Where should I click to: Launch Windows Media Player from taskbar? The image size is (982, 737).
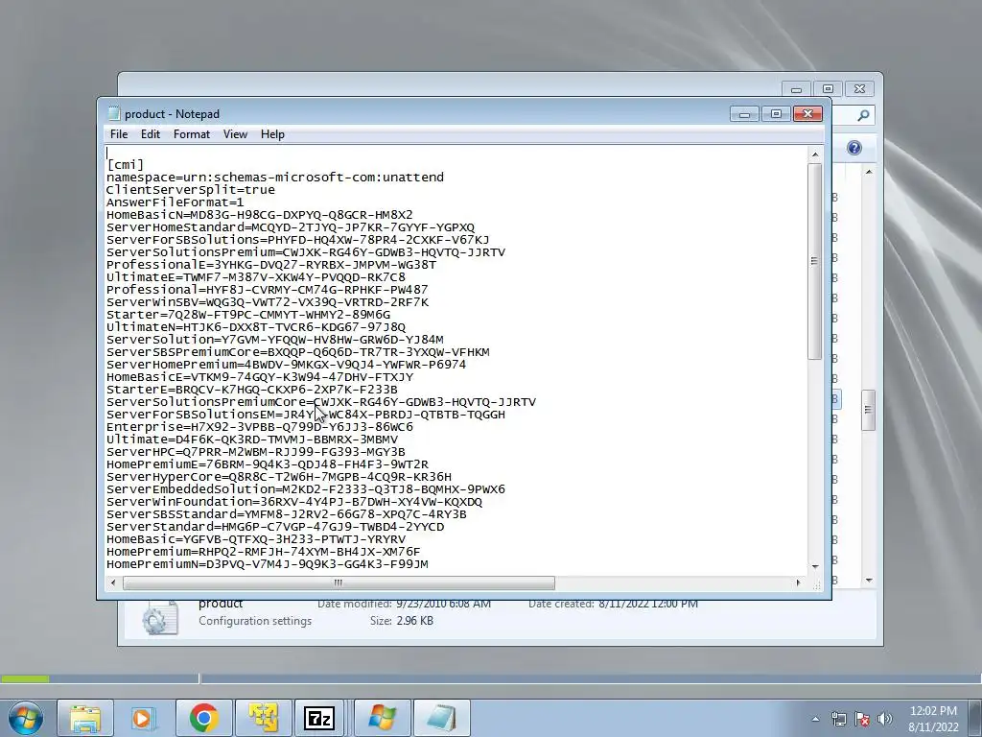click(x=144, y=718)
